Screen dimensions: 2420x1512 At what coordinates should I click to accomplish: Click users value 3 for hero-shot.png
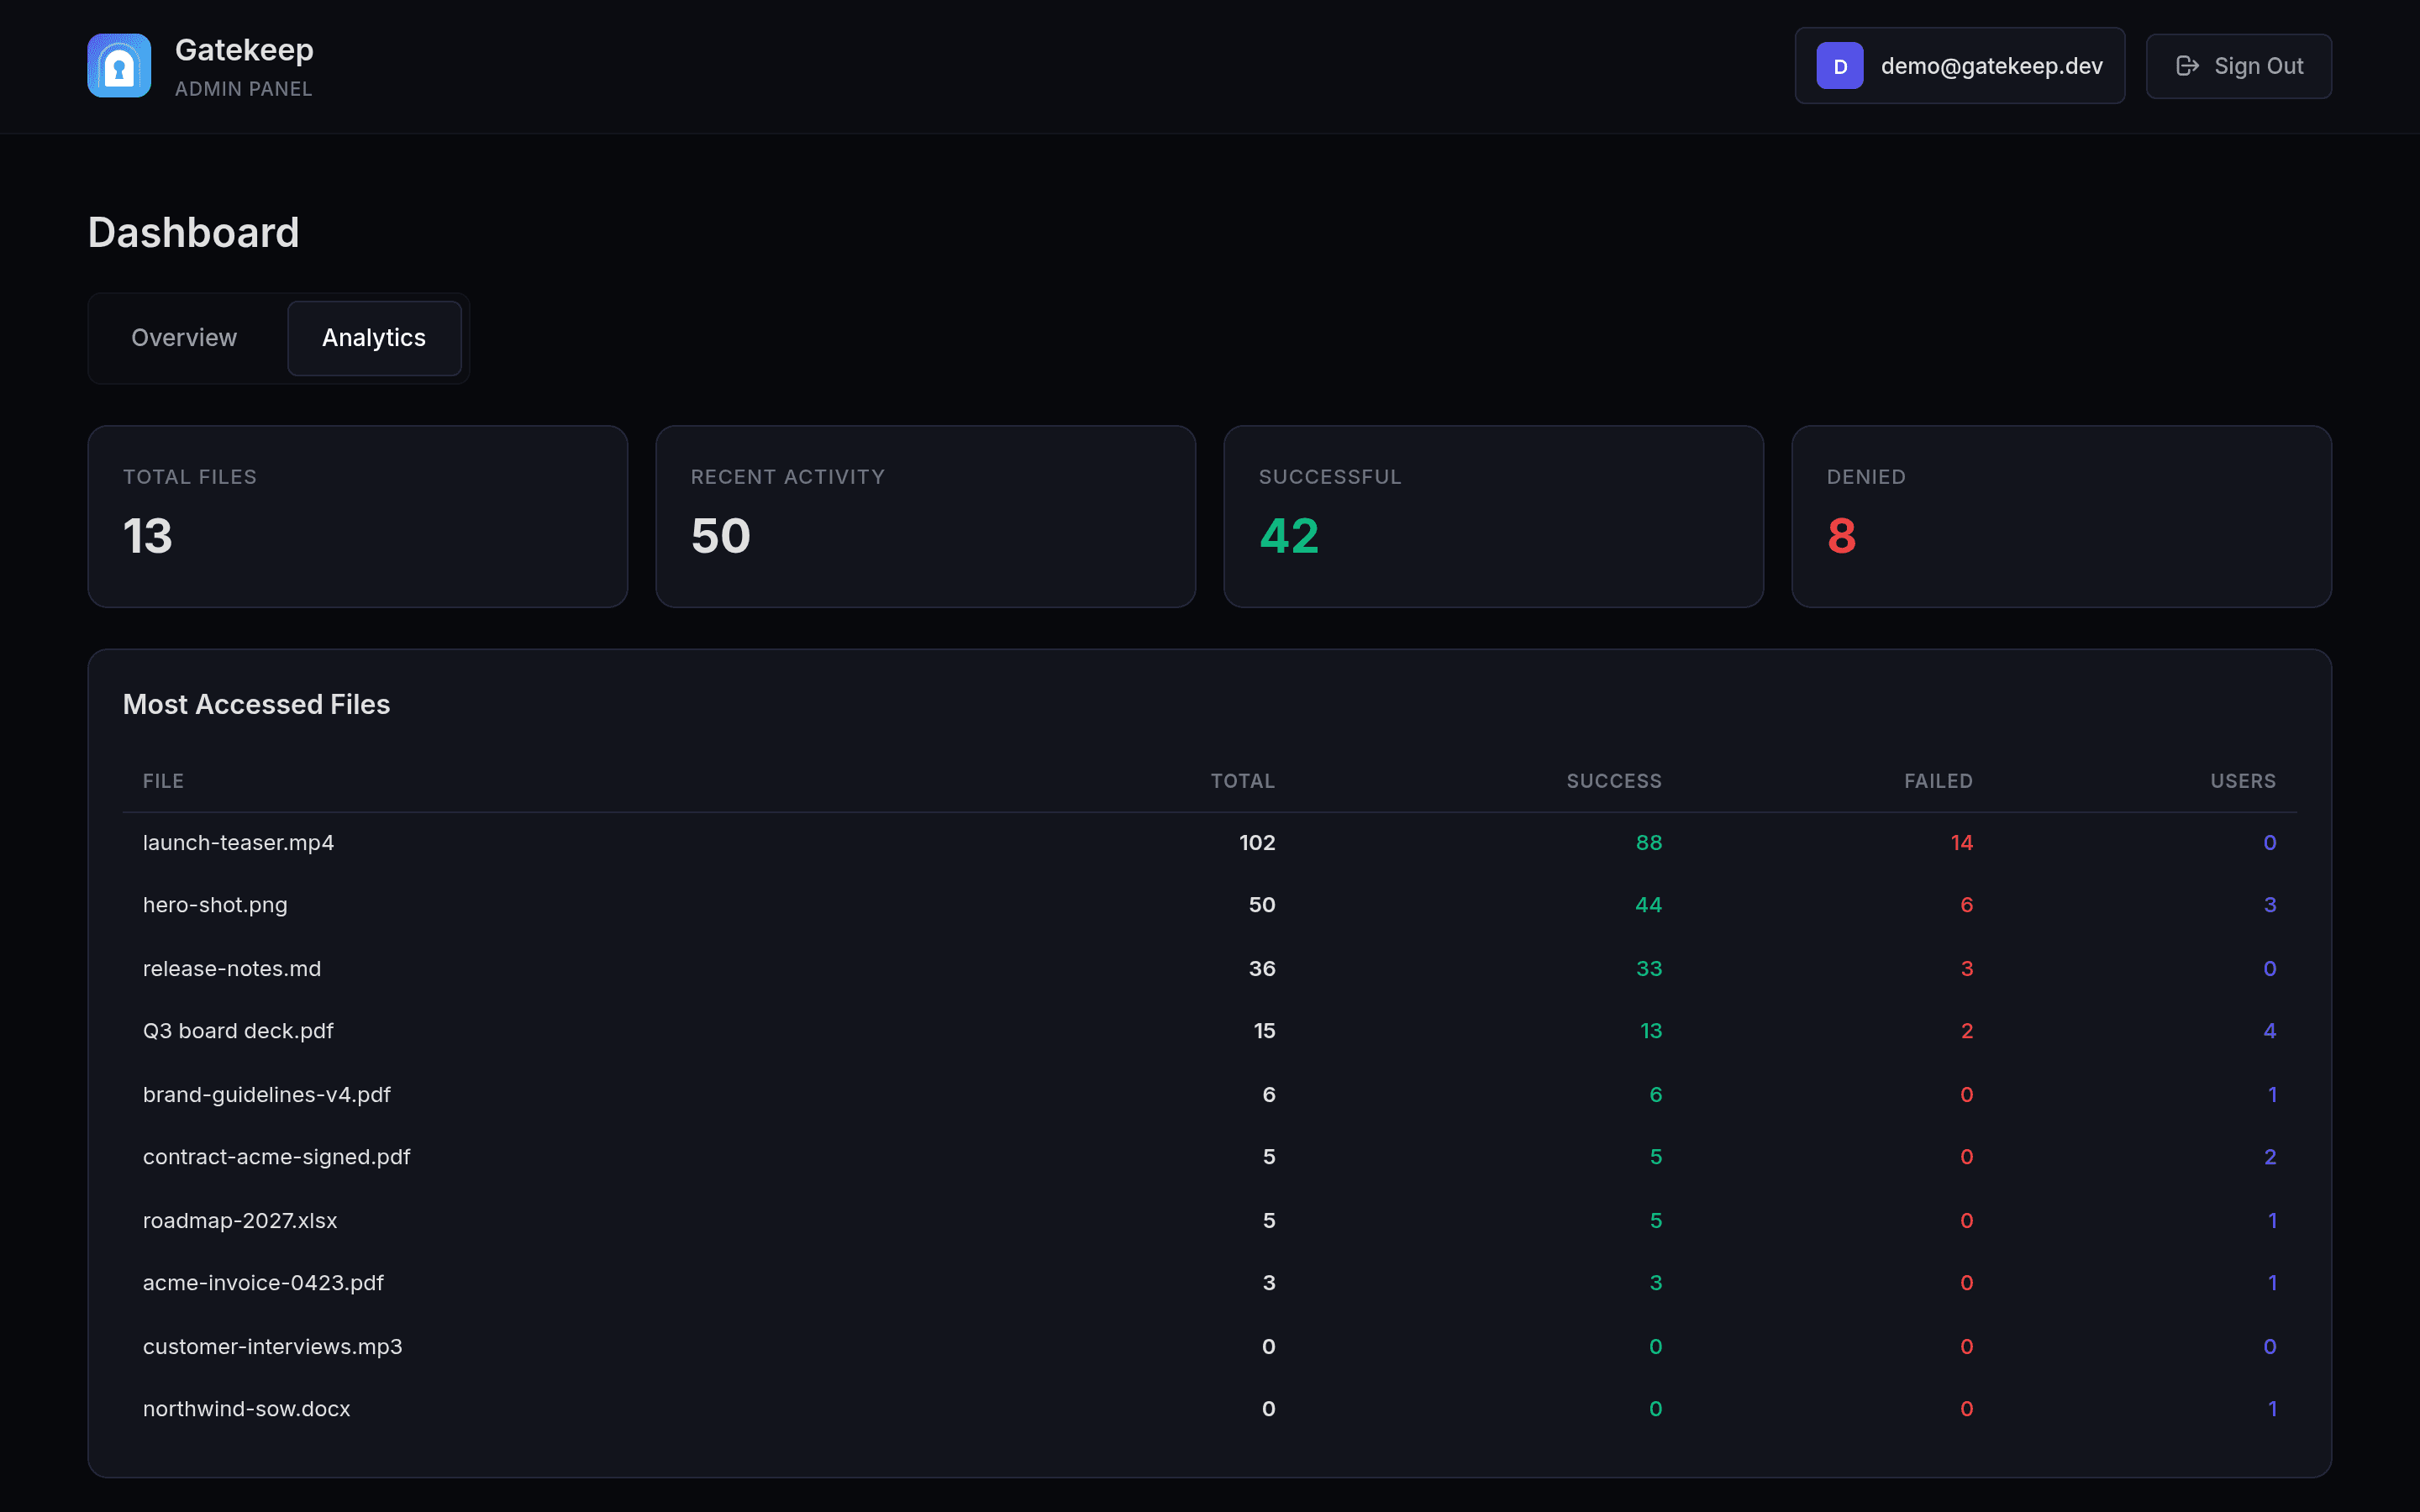pyautogui.click(x=2270, y=905)
